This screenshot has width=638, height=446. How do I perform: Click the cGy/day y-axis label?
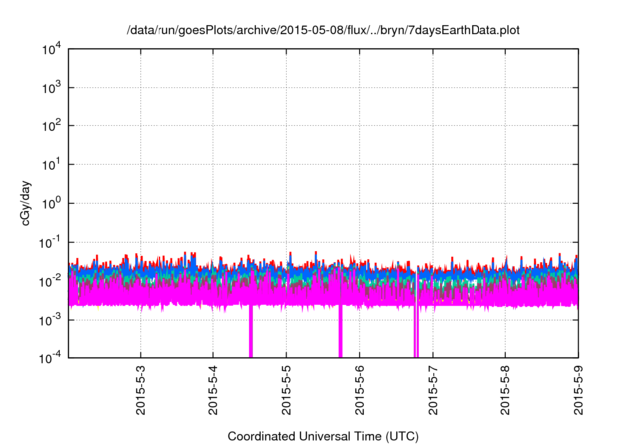pos(25,203)
